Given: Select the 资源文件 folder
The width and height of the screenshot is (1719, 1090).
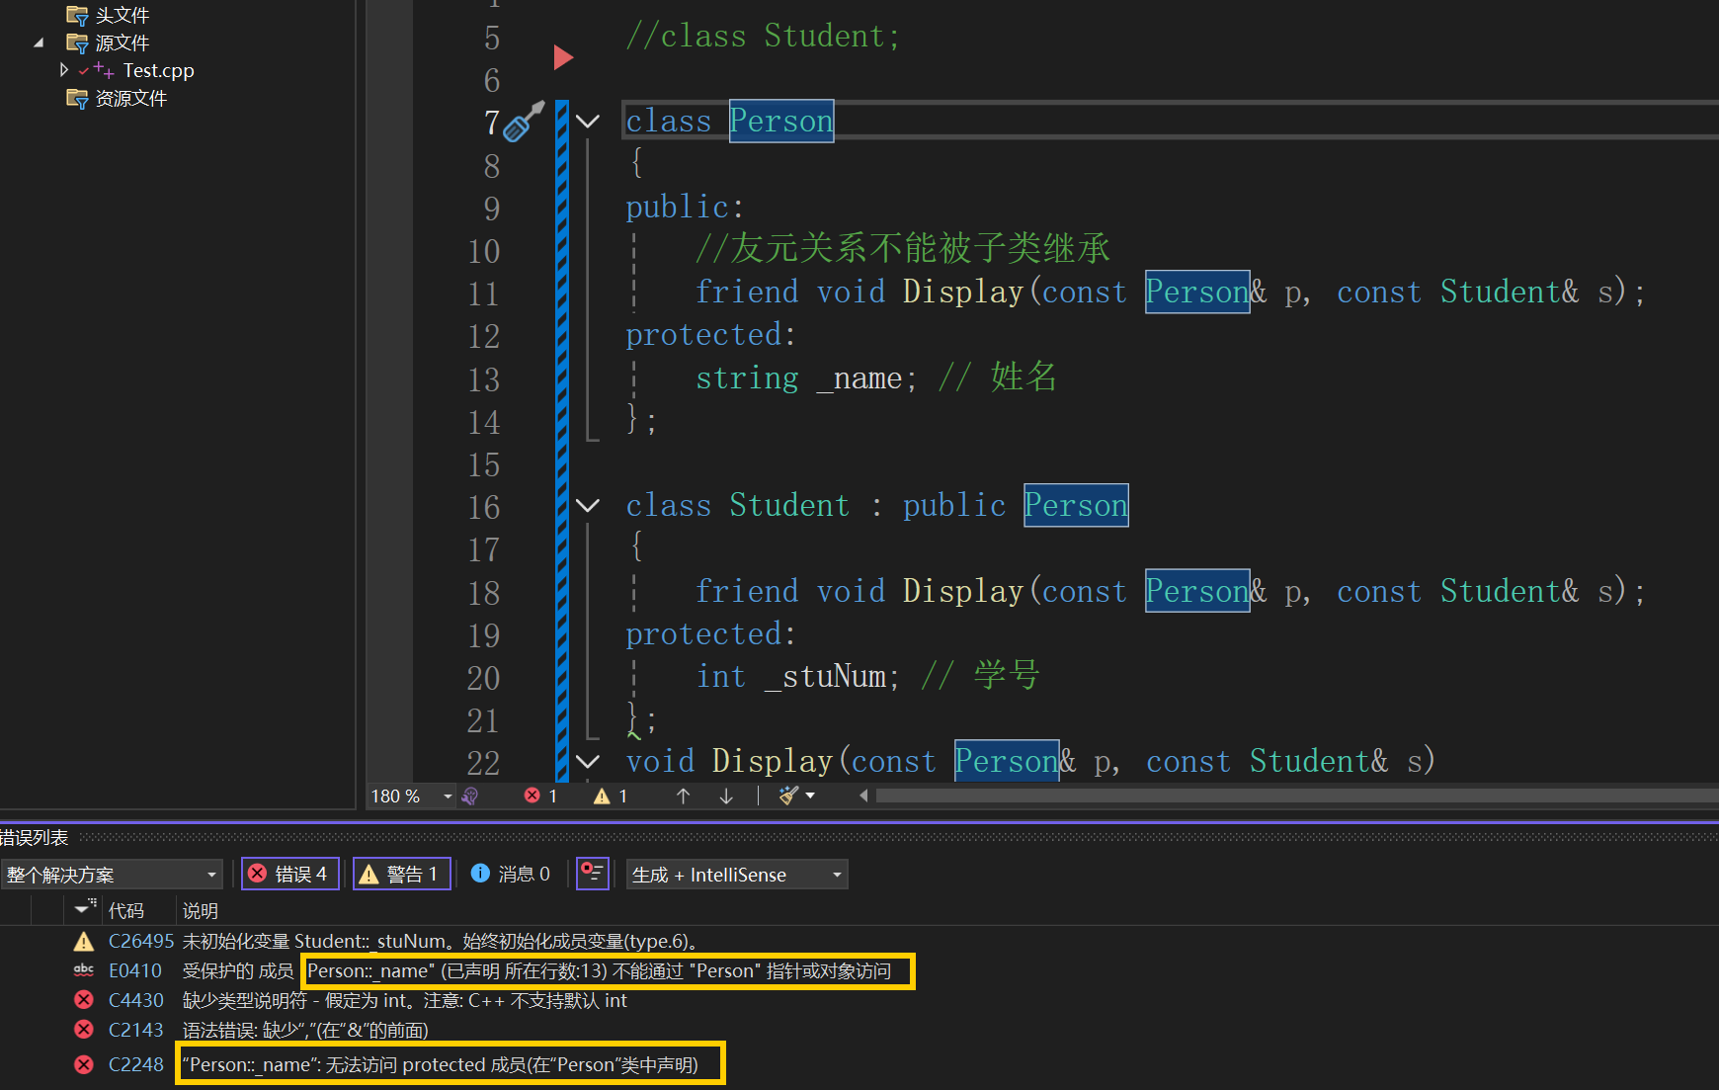Looking at the screenshot, I should (x=131, y=98).
